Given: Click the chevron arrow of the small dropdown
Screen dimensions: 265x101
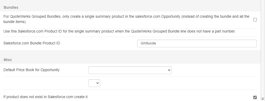Looking at the screenshot, I should [98, 83].
